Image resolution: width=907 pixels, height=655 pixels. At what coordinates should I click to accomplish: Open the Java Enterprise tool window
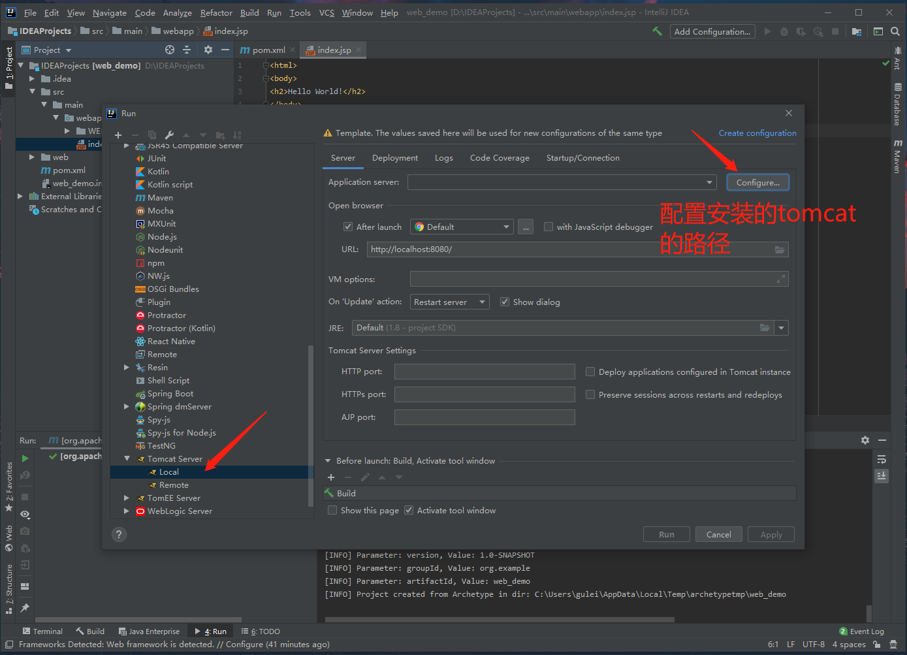149,631
